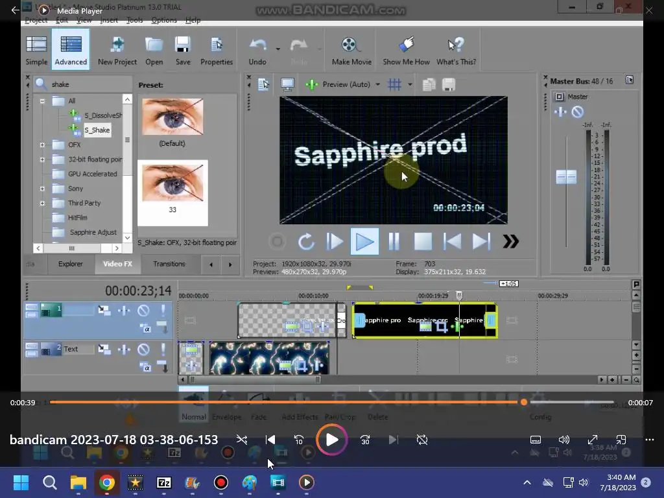664x498 pixels.
Task: Select the HitFilm folder
Action: (x=78, y=218)
